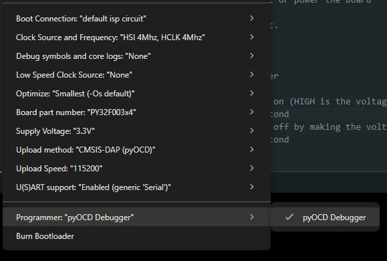Open U(S)ART support menu entry

pyautogui.click(x=136, y=187)
